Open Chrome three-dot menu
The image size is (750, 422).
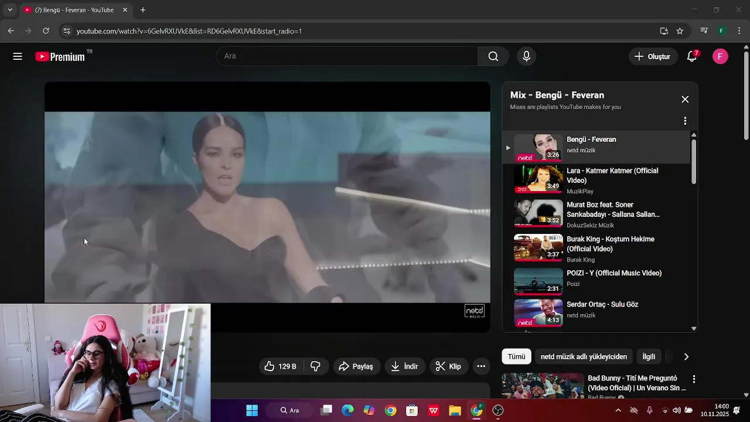click(739, 31)
